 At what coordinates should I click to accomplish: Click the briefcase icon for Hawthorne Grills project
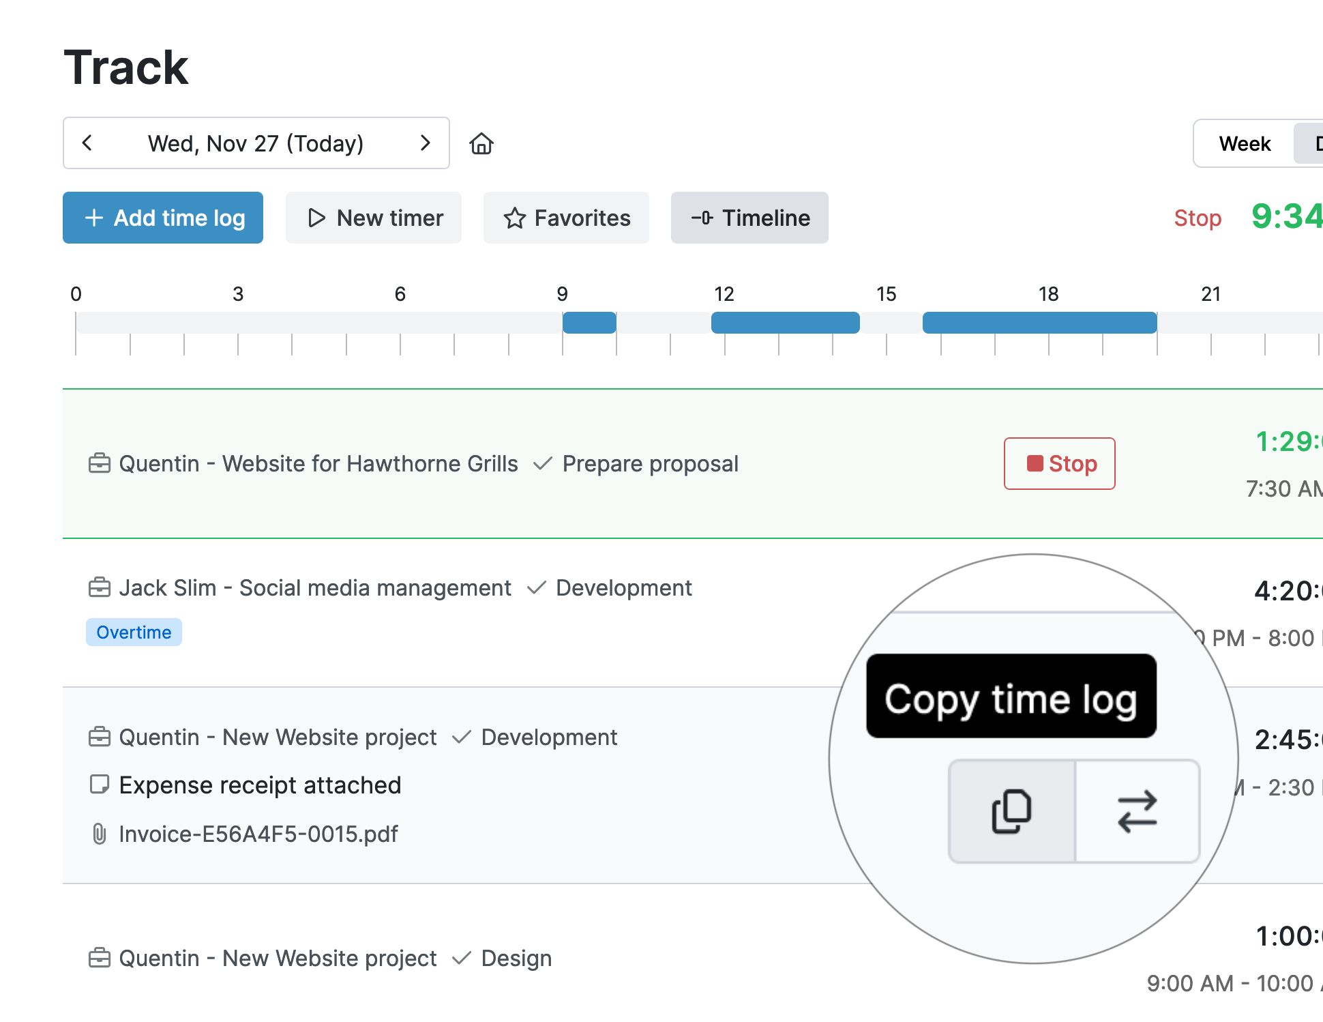coord(100,463)
